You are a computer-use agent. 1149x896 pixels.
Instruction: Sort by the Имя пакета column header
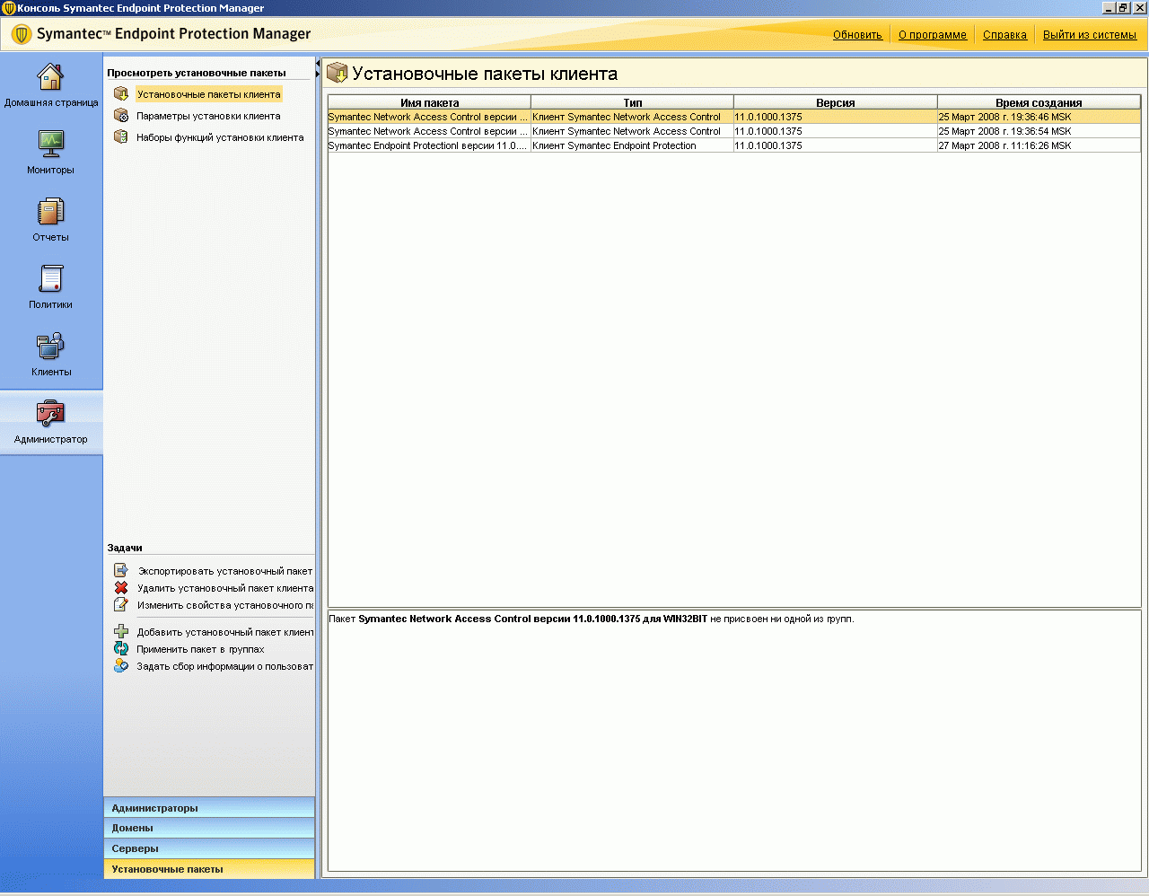coord(429,102)
